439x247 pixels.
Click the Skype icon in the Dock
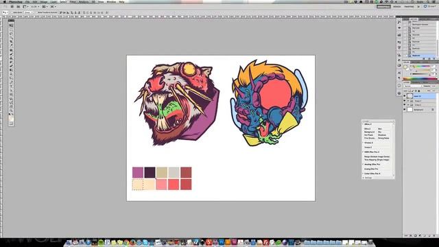tap(145, 242)
